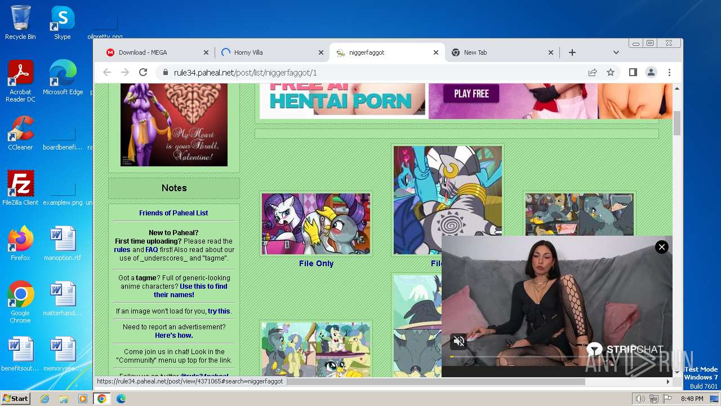Open the rules link in Notes

pyautogui.click(x=122, y=249)
